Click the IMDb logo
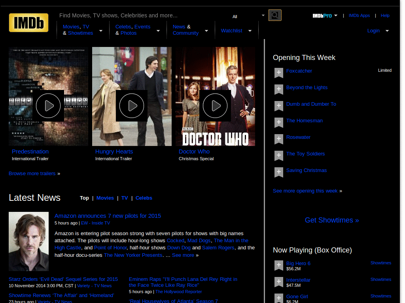 coord(28,22)
